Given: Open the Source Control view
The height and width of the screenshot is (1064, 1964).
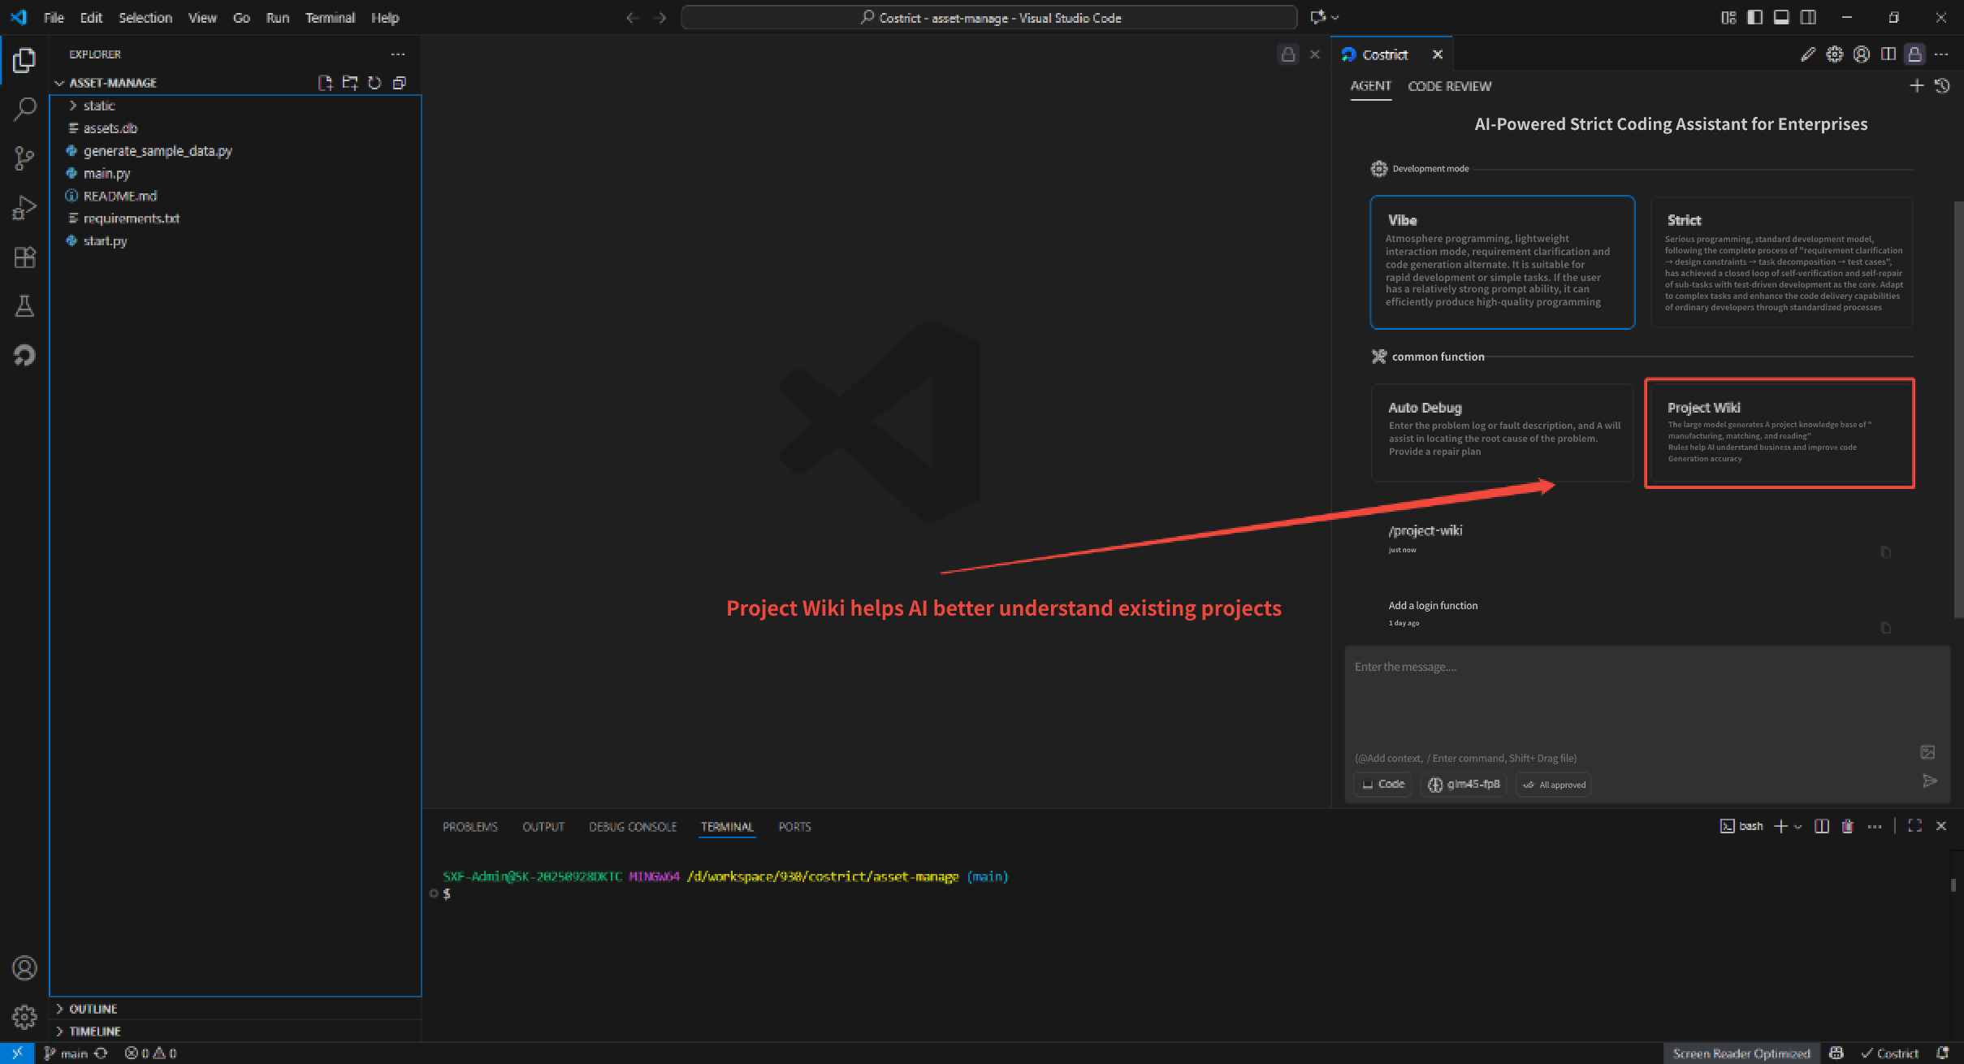Looking at the screenshot, I should pos(24,158).
